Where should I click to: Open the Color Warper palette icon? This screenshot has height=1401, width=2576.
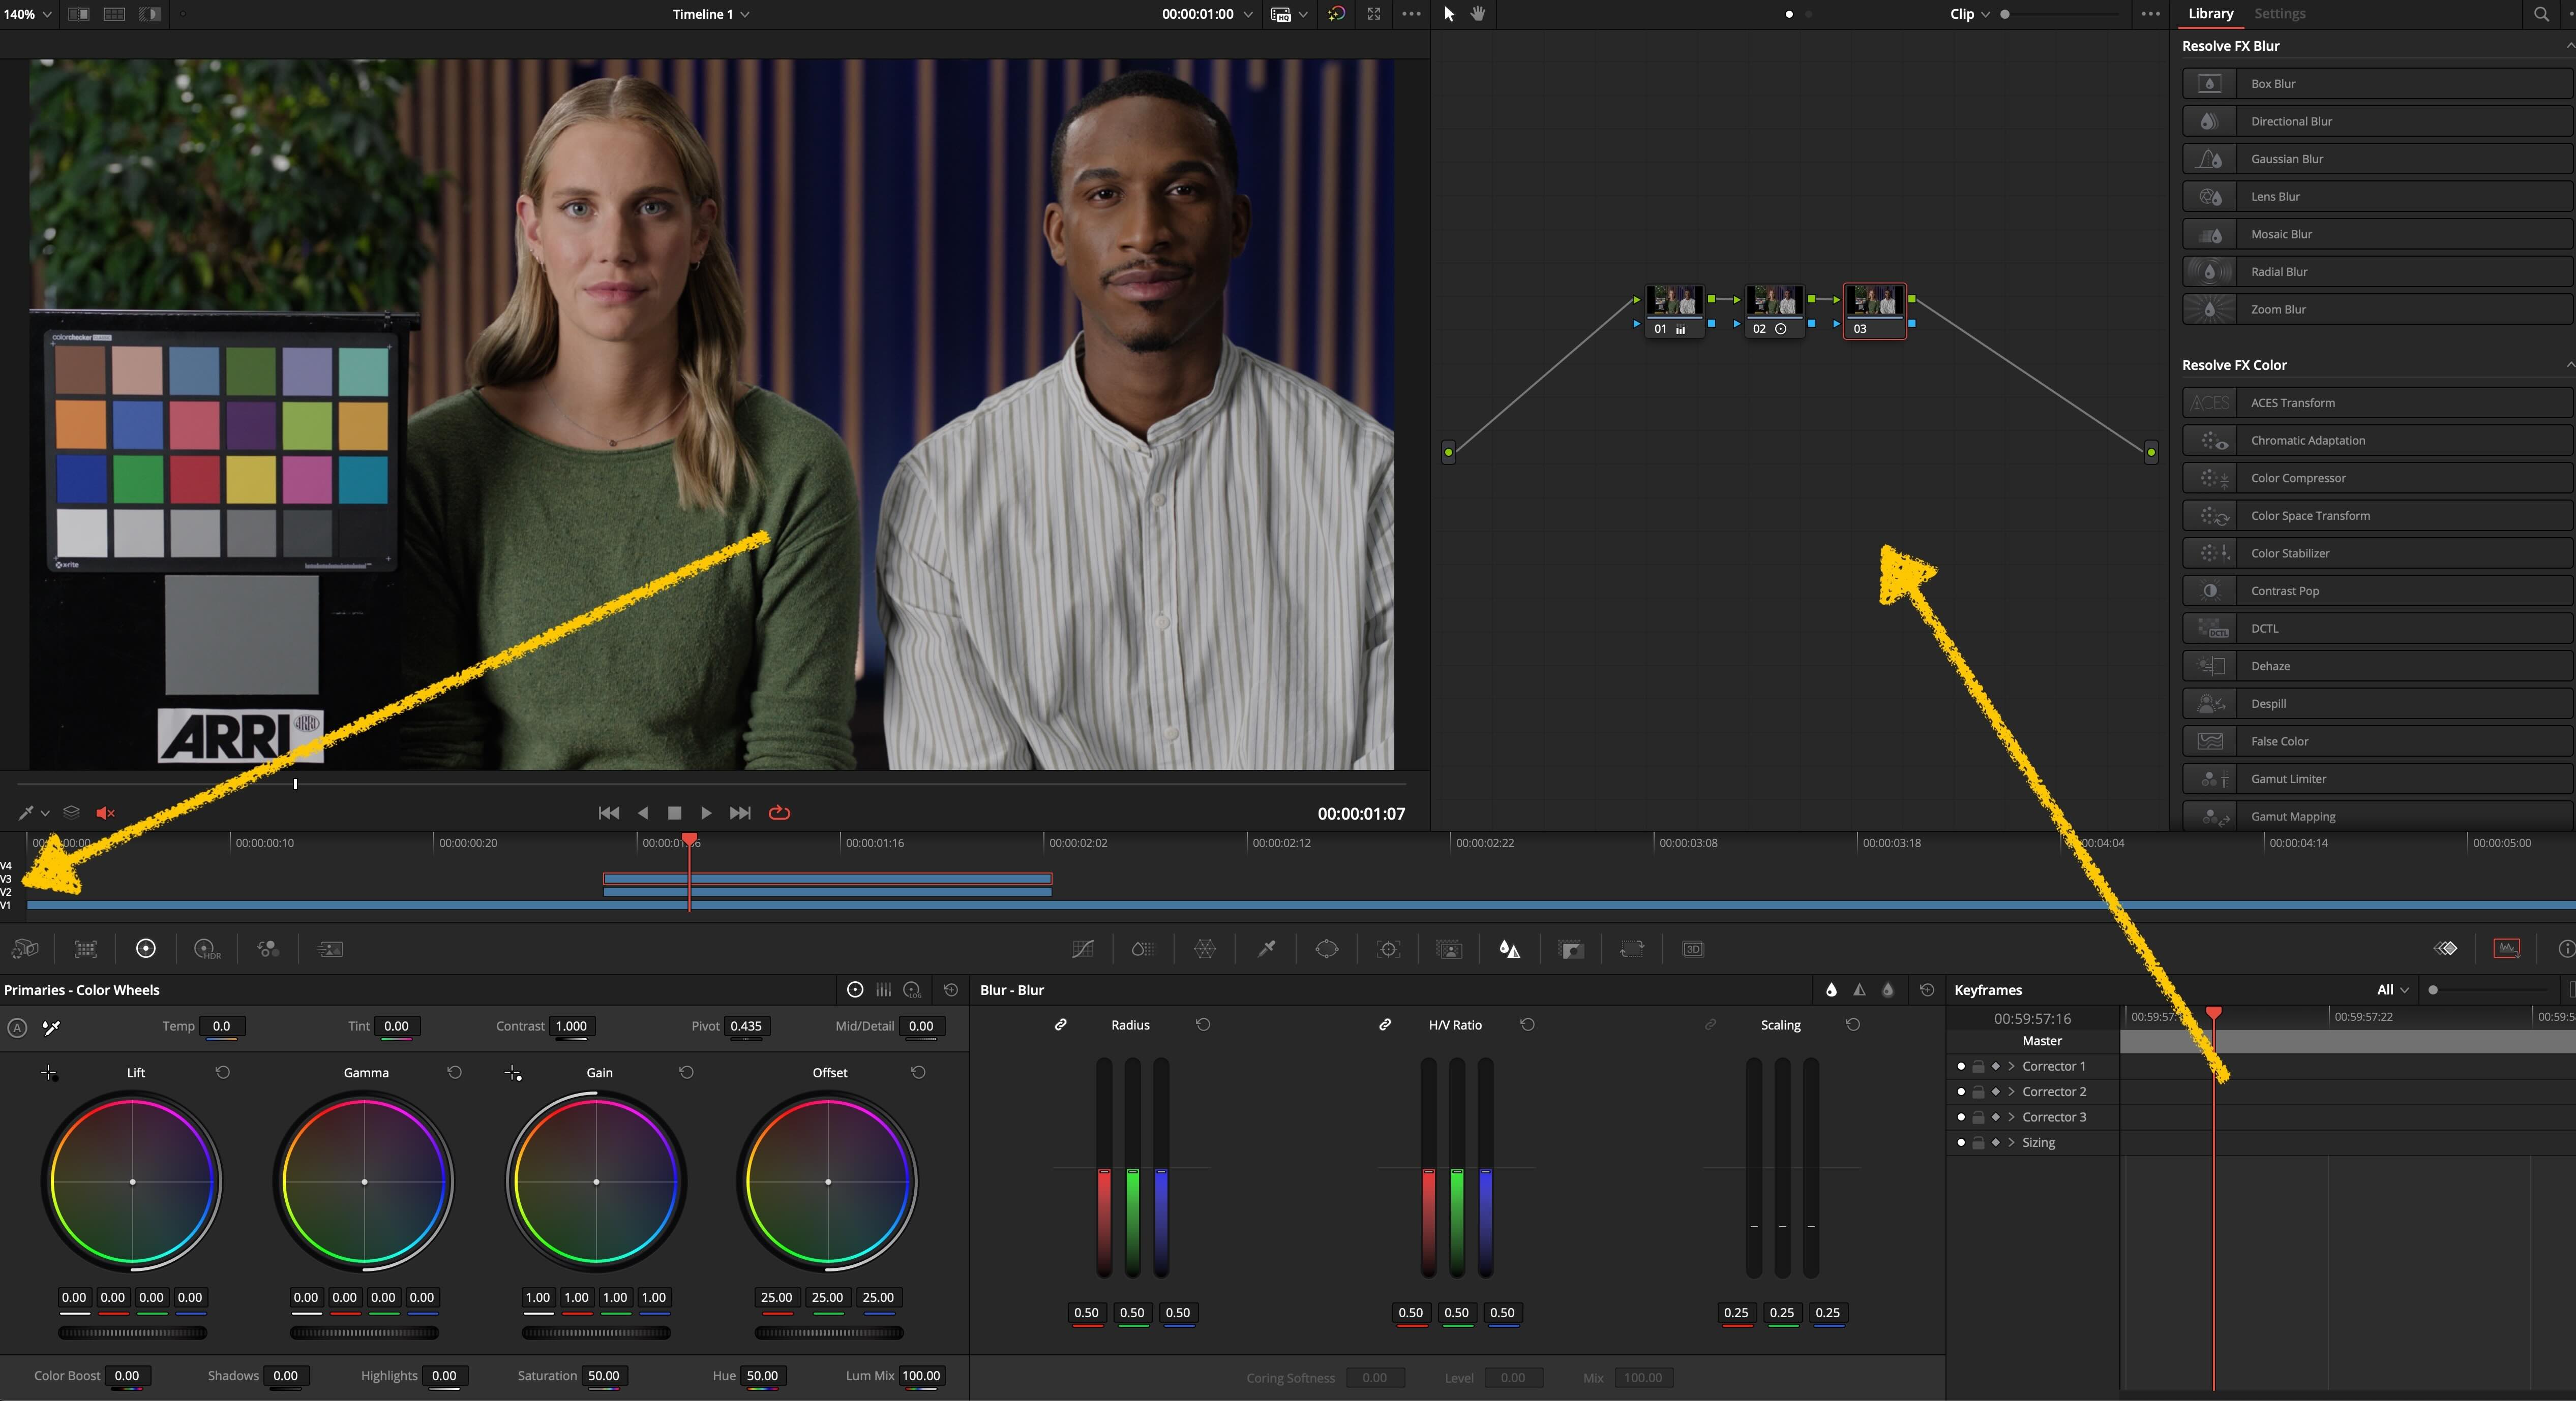click(x=1205, y=948)
